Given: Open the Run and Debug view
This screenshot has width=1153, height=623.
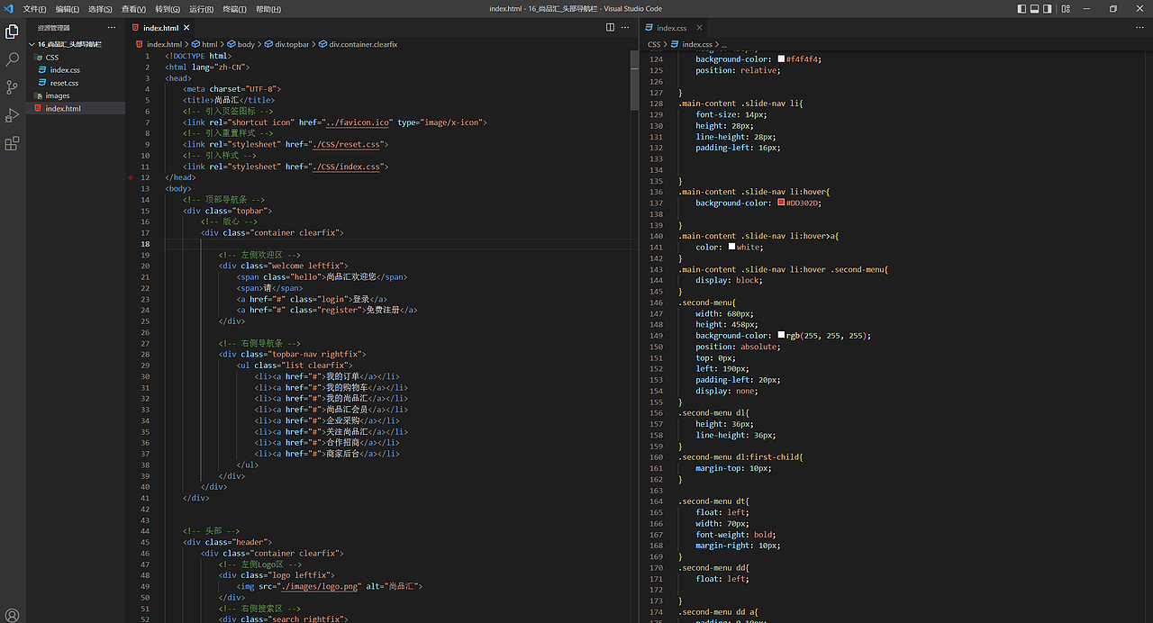Looking at the screenshot, I should click(x=12, y=114).
